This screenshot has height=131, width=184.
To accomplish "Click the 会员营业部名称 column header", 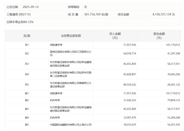I will [x=71, y=36].
